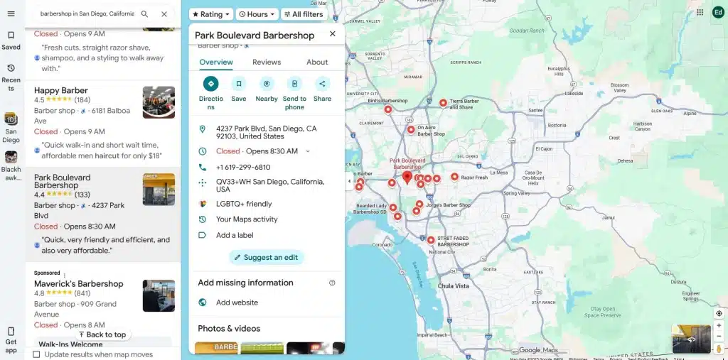Viewport: 728px width, 360px height.
Task: Switch to the Overview tab
Action: (216, 62)
